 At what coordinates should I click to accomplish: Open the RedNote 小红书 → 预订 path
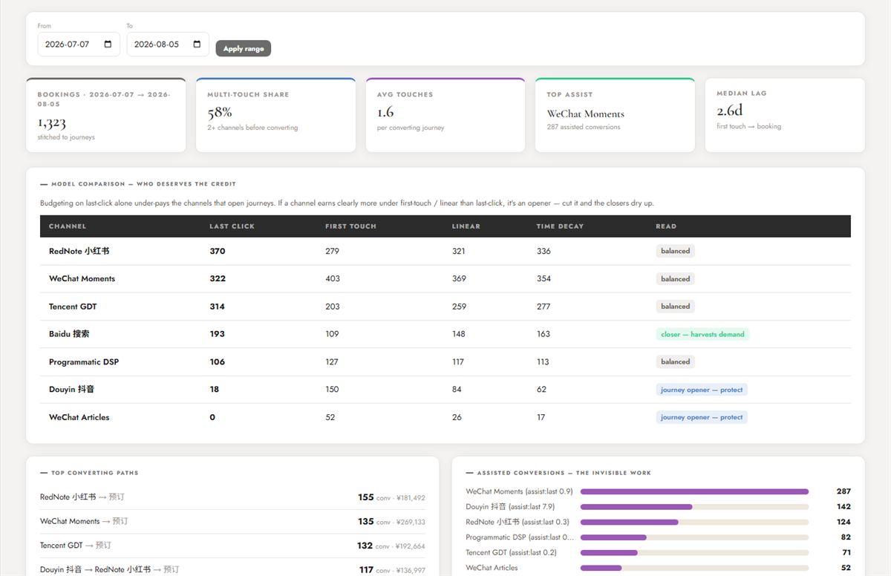[x=82, y=497]
